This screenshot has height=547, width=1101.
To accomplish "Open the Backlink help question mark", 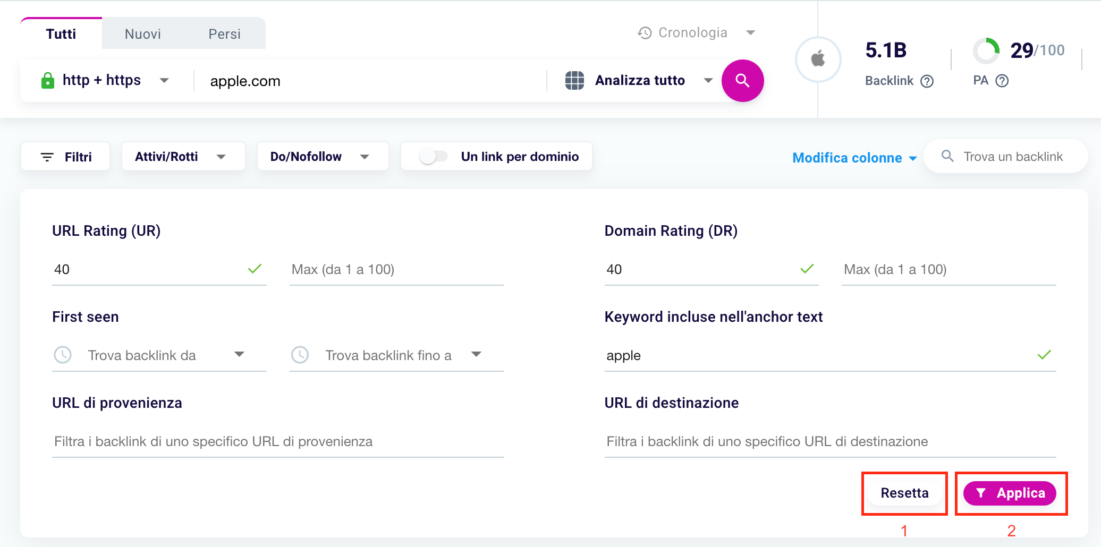I will click(x=927, y=81).
